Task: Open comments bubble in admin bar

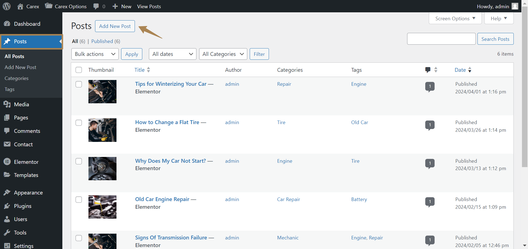Action: click(96, 6)
